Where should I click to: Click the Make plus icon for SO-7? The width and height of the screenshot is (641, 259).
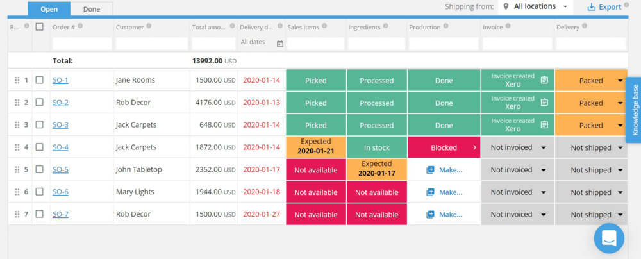pos(430,214)
